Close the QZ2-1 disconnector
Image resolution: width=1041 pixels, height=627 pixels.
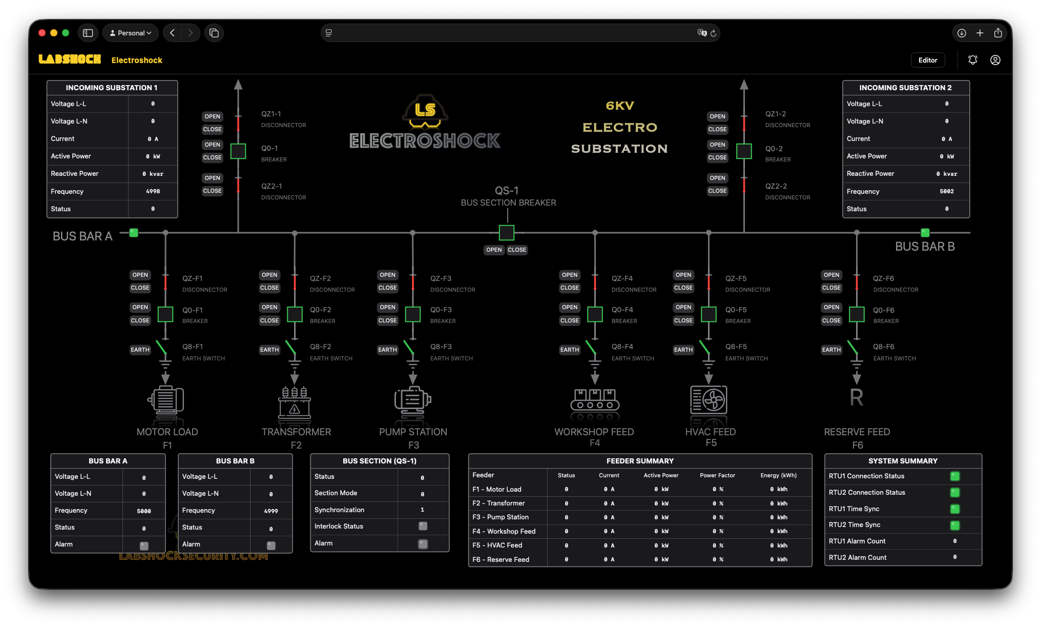tap(212, 191)
